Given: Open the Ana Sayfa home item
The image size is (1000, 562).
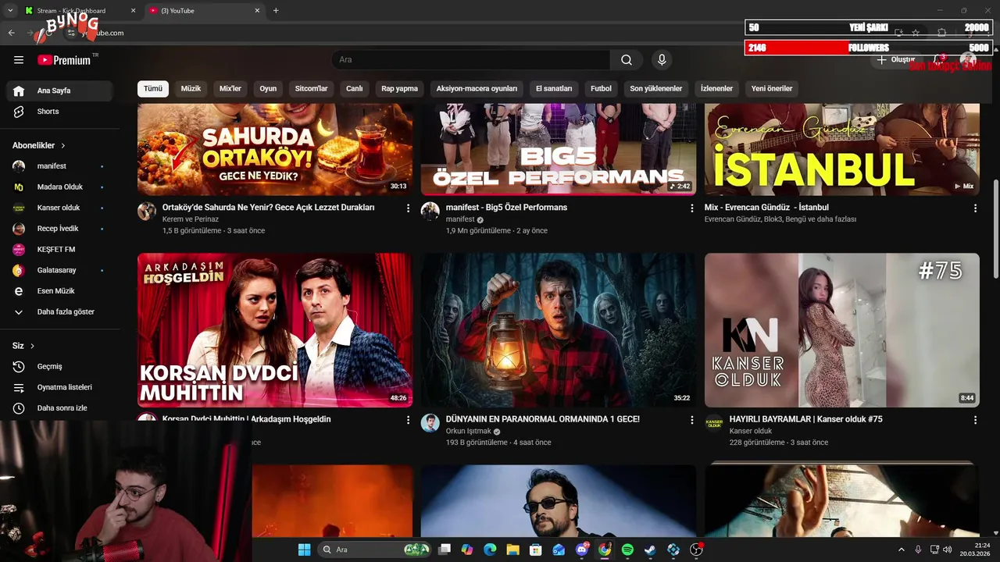Looking at the screenshot, I should (60, 91).
